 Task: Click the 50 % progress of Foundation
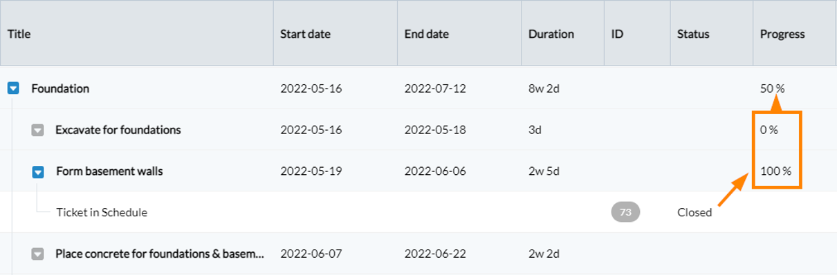point(773,88)
